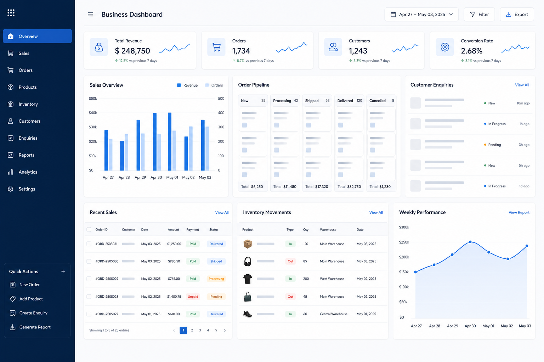Click the Reports document sidebar icon
The width and height of the screenshot is (544, 362).
click(11, 155)
